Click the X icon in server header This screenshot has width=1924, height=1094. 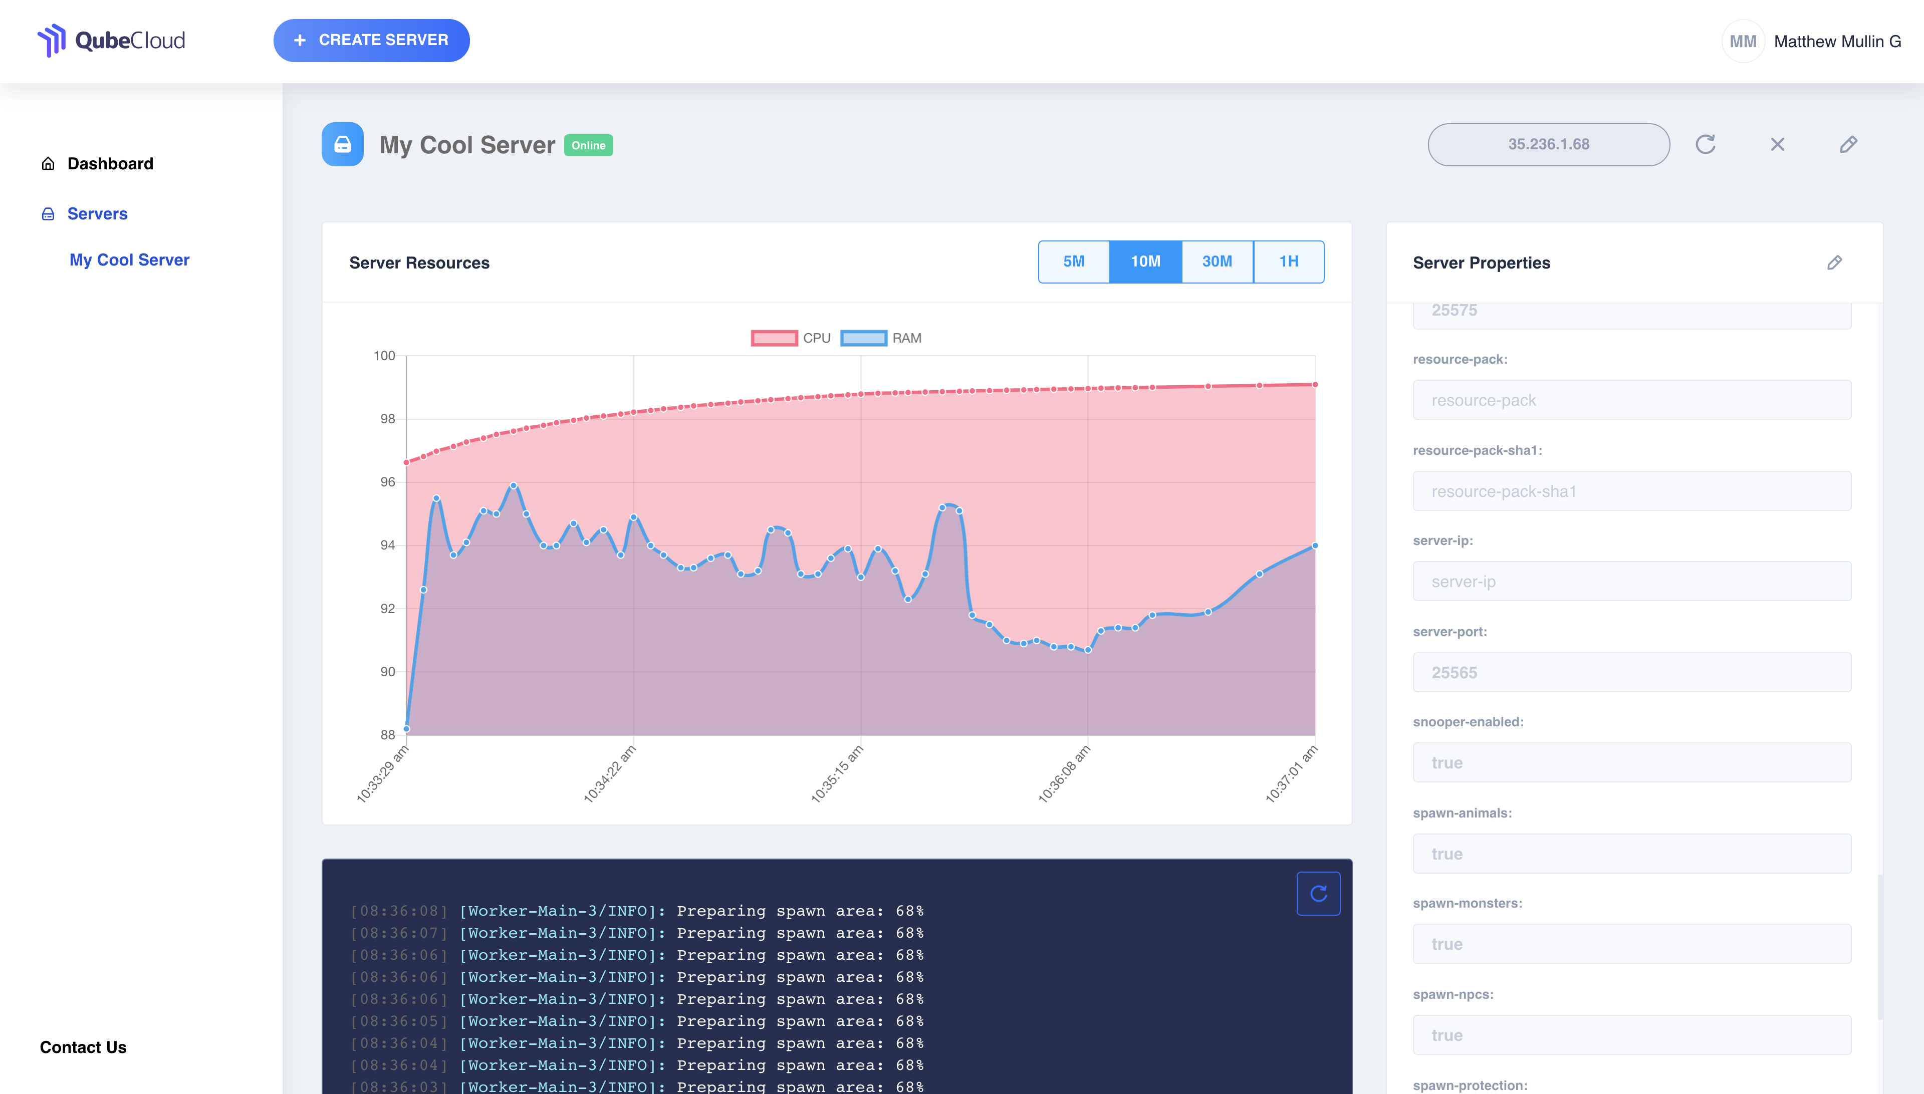tap(1777, 144)
